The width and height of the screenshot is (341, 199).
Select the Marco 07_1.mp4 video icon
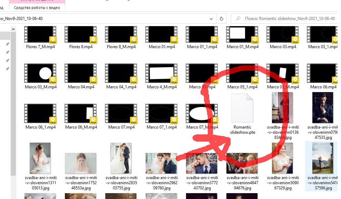click(x=162, y=113)
